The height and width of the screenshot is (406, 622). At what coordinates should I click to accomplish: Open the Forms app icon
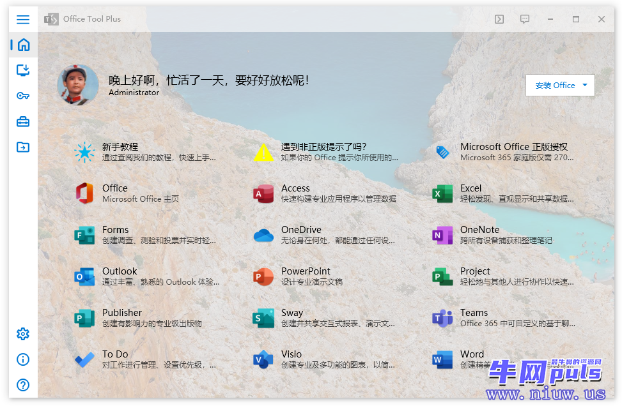pos(84,235)
